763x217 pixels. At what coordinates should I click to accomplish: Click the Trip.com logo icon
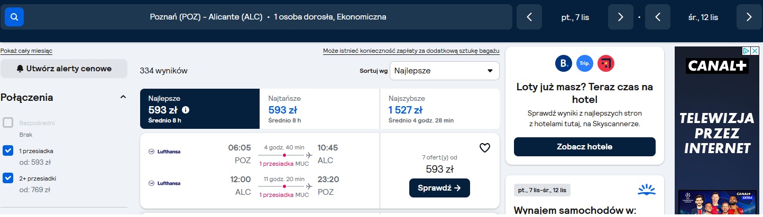click(585, 63)
